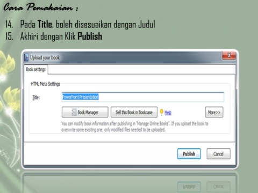Click the HTML Meta Settings group label
The height and width of the screenshot is (193, 258).
point(46,84)
